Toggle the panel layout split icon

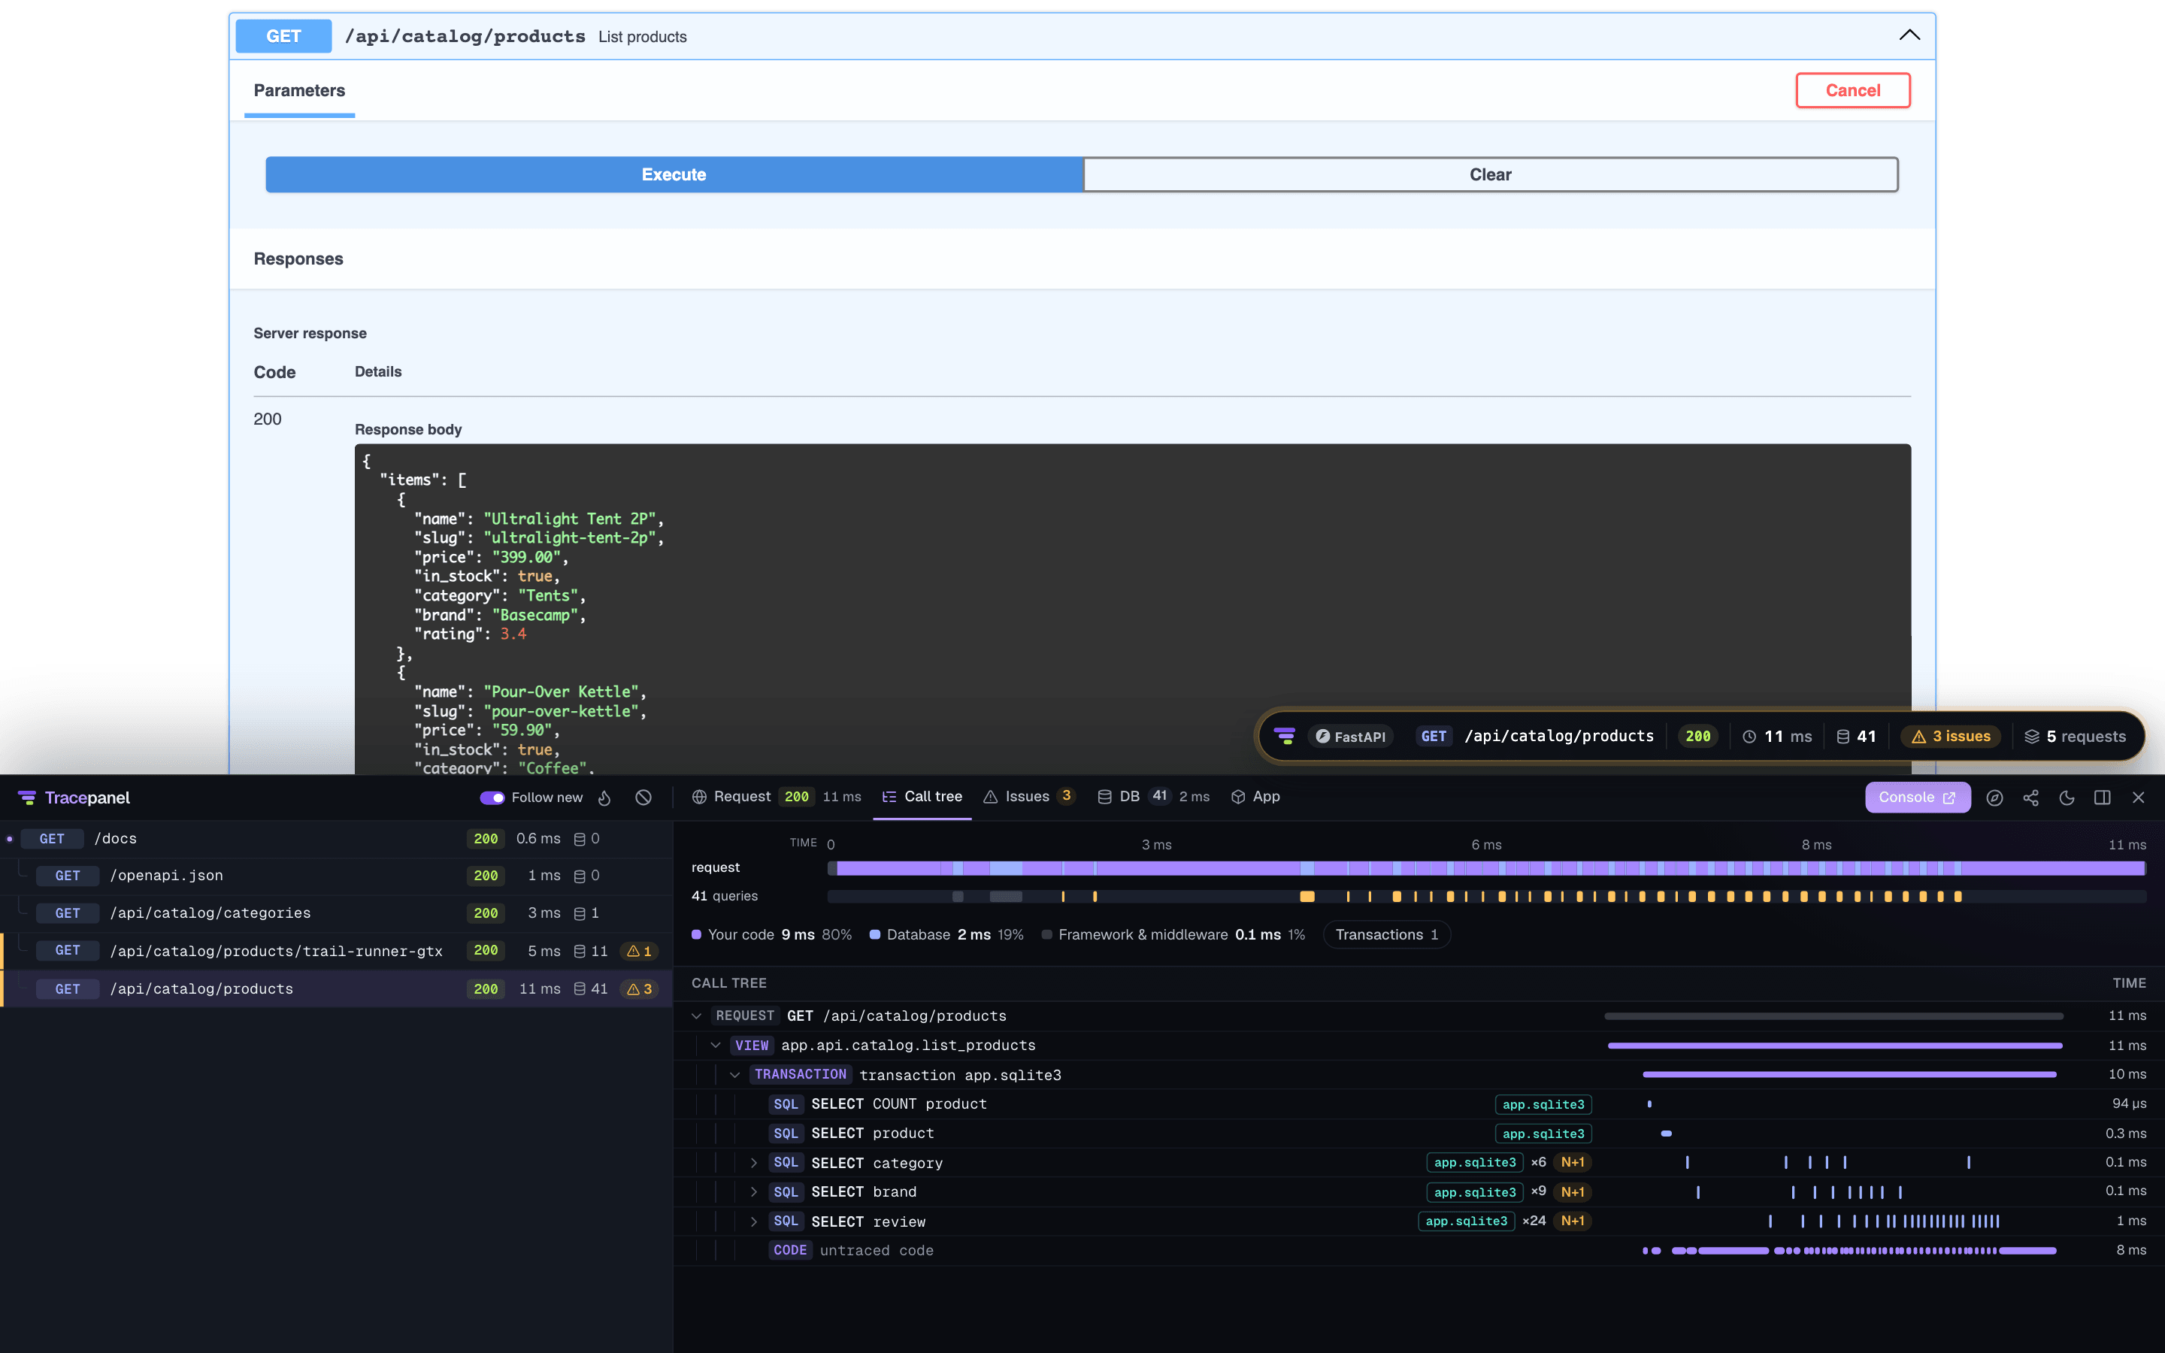pos(2103,798)
